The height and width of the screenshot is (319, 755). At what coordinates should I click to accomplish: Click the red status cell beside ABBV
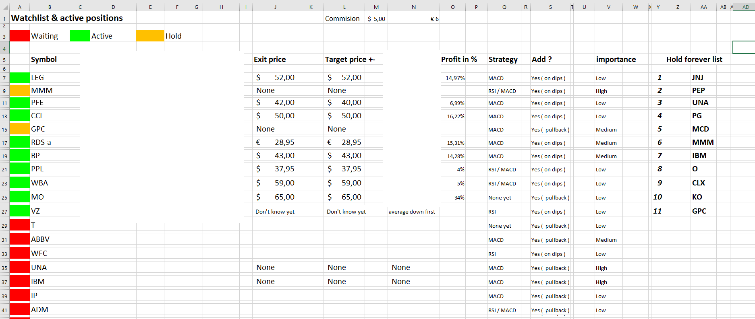(19, 239)
